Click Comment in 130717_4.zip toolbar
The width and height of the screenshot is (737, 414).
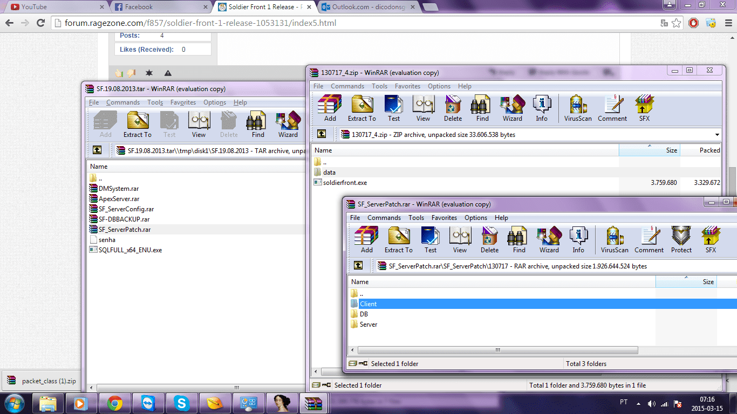pos(612,108)
